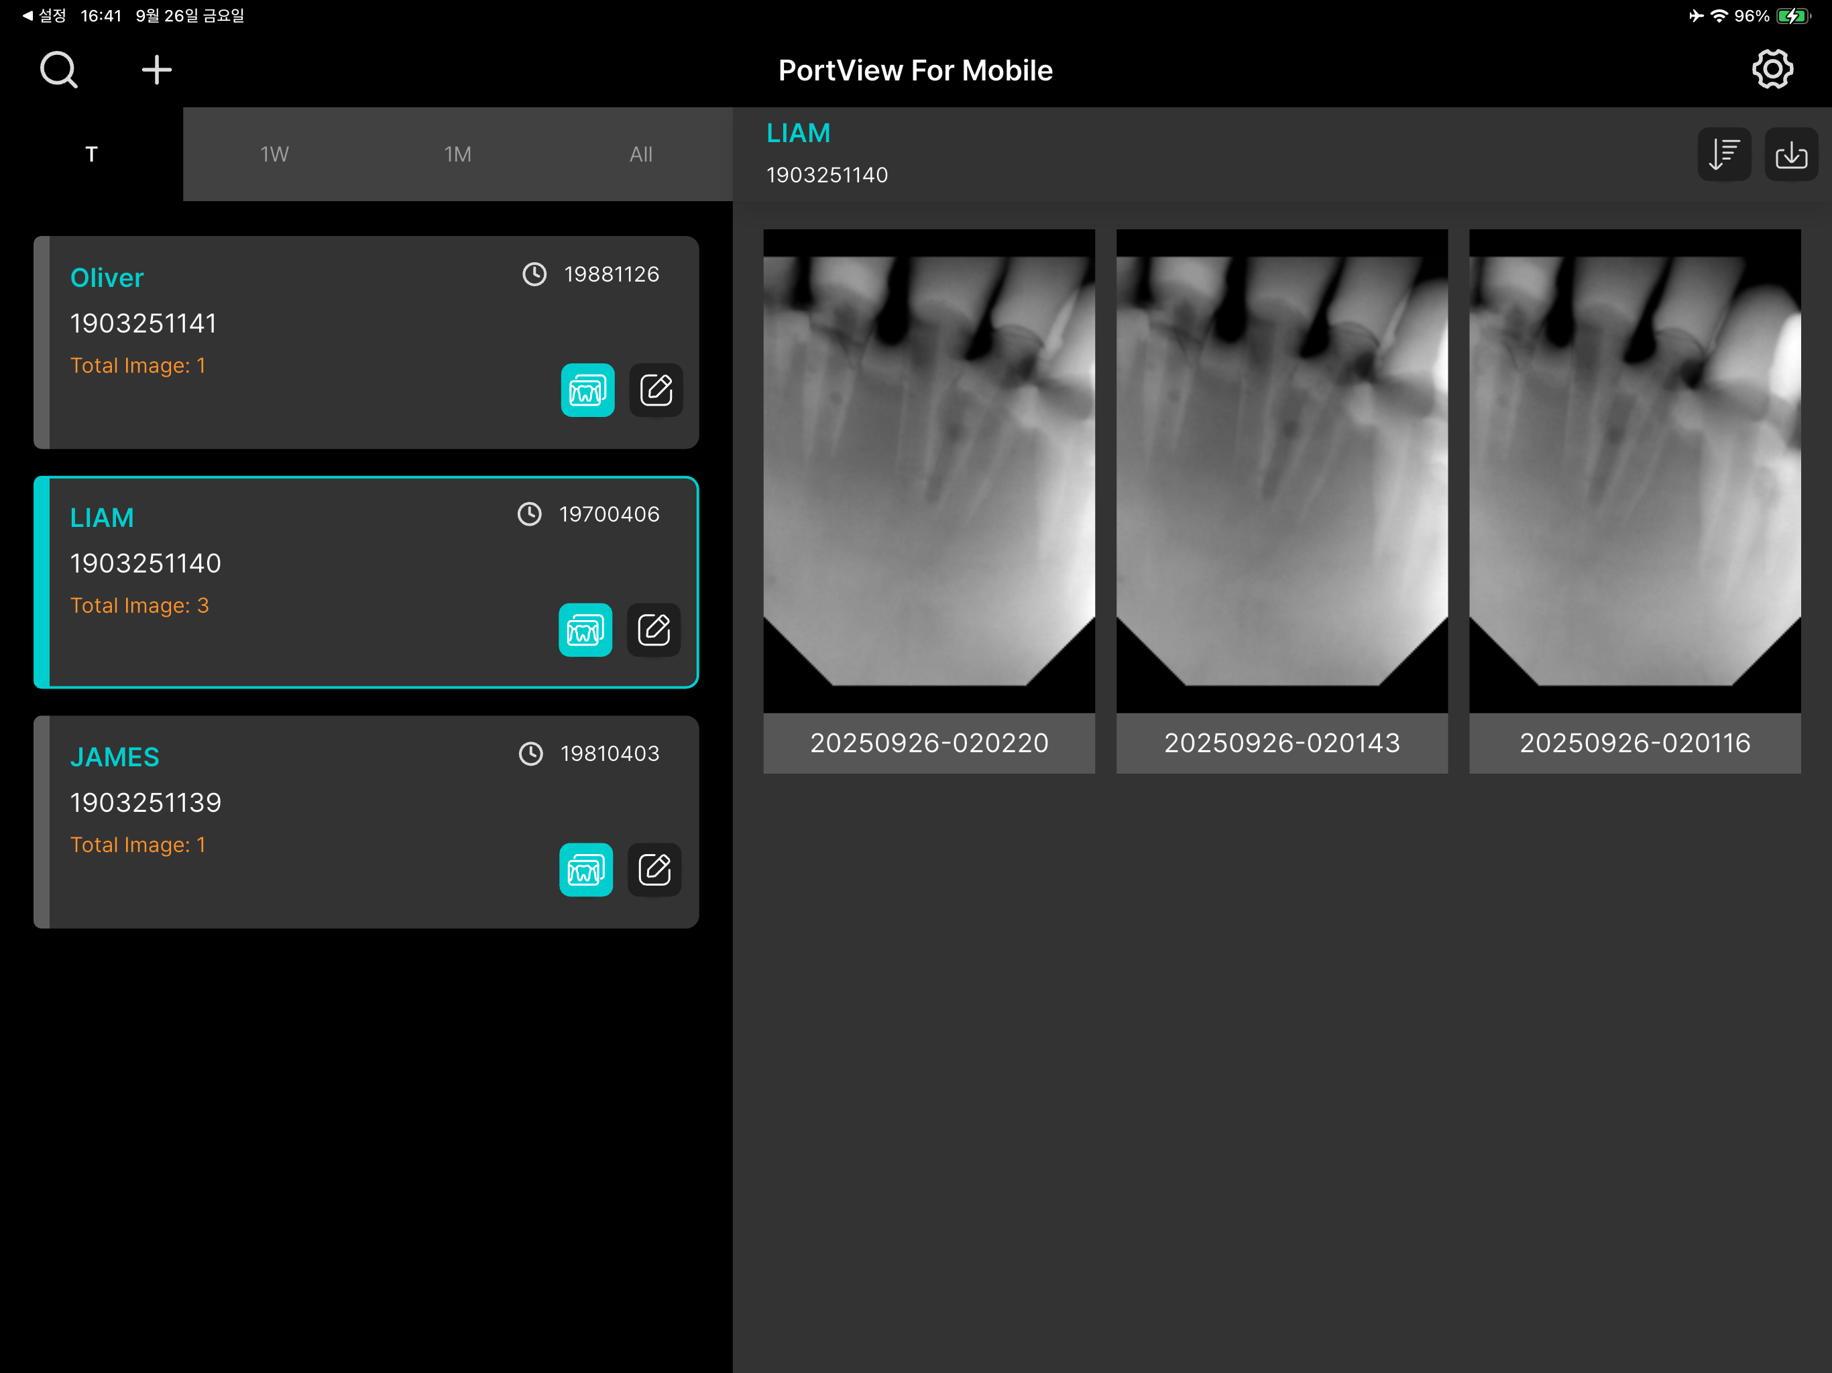Open JAMES's dental image viewer icon
Image resolution: width=1832 pixels, height=1373 pixels.
[585, 870]
